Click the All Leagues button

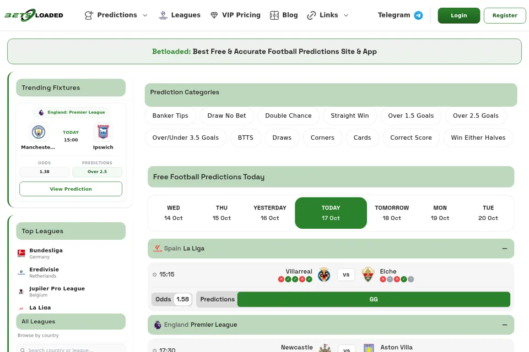(x=71, y=322)
